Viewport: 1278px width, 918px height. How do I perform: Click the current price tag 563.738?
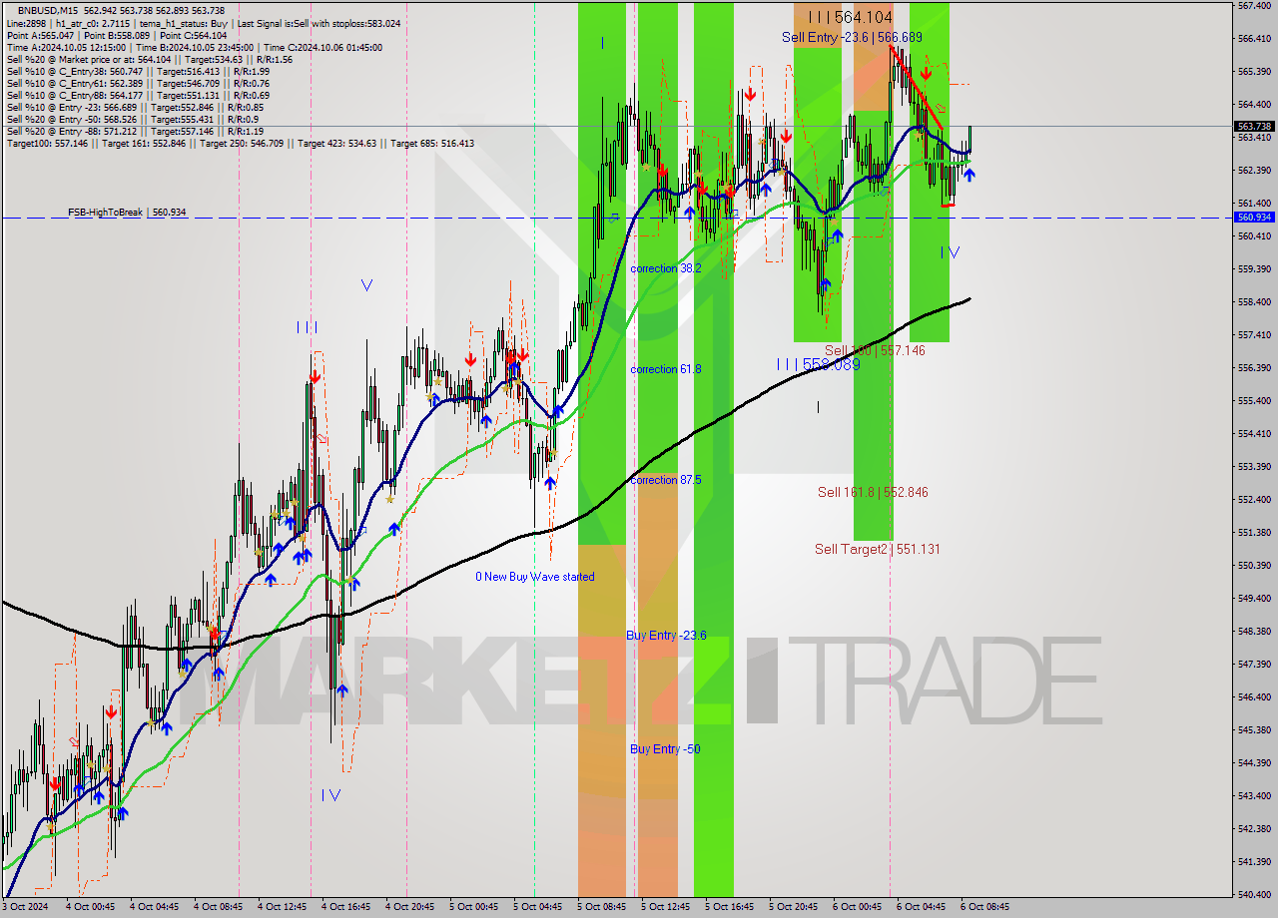click(x=1254, y=126)
